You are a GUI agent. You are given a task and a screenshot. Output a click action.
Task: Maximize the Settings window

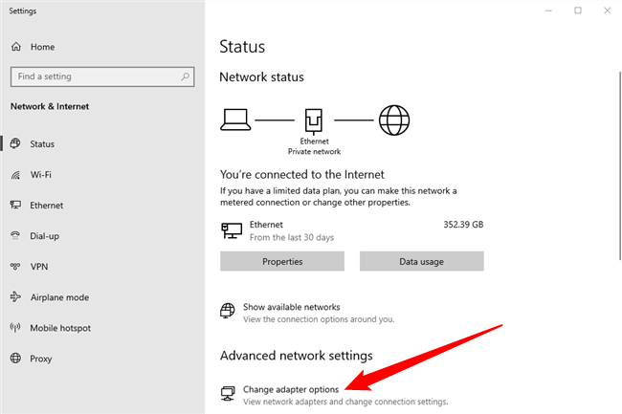578,11
